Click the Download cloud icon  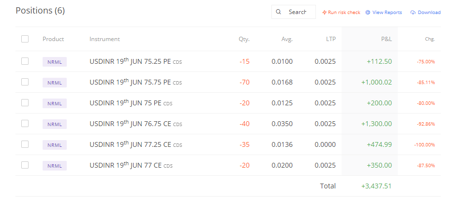(413, 13)
